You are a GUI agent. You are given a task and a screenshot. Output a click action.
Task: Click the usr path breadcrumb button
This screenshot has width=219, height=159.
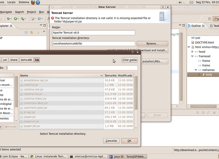[5, 60]
